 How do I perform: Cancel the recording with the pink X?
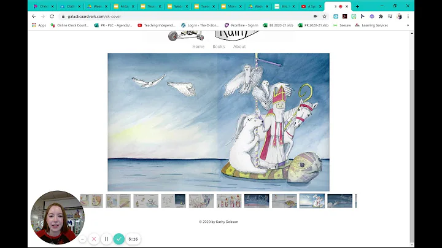click(94, 239)
